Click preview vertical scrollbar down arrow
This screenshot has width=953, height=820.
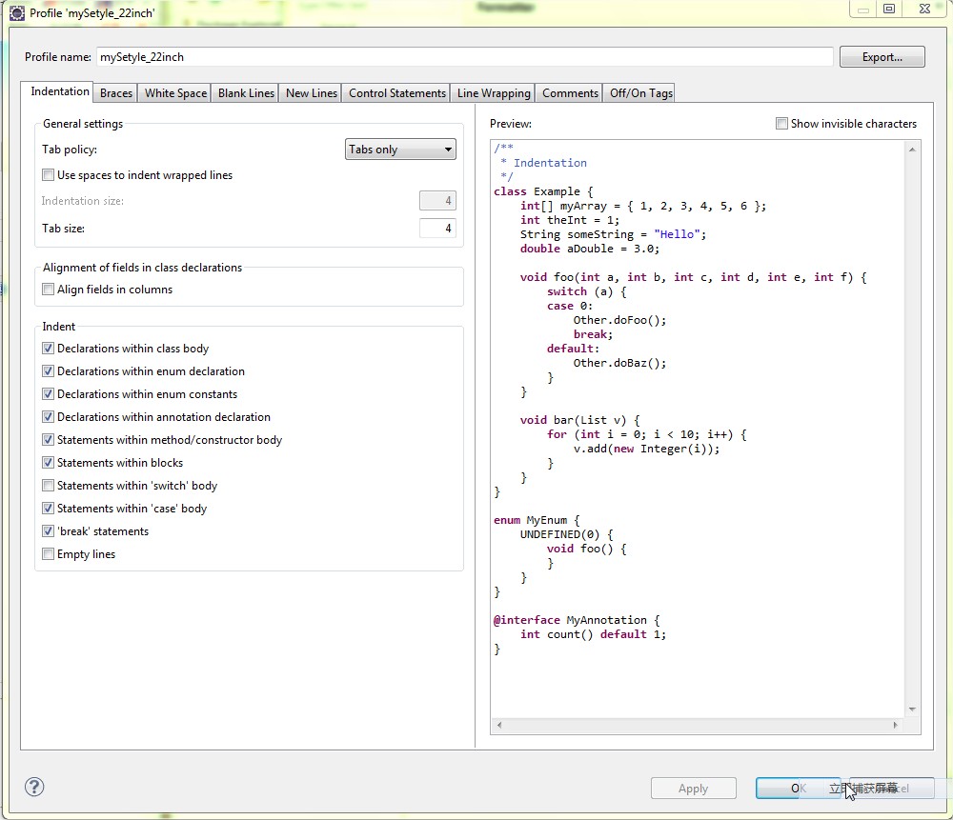click(x=912, y=710)
